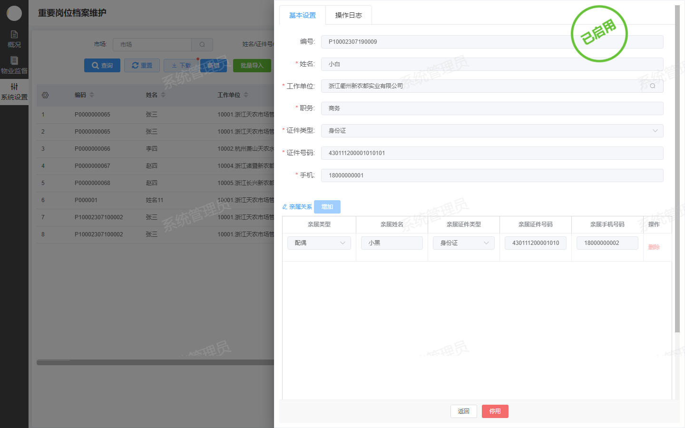Click the red 停用 button
Viewport: 685px width, 428px height.
click(495, 411)
